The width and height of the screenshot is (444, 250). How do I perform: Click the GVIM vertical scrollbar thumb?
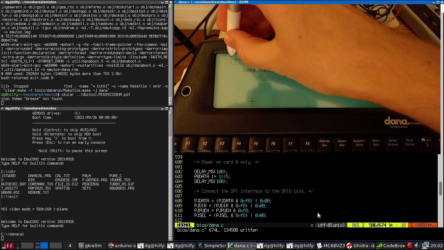441,188
